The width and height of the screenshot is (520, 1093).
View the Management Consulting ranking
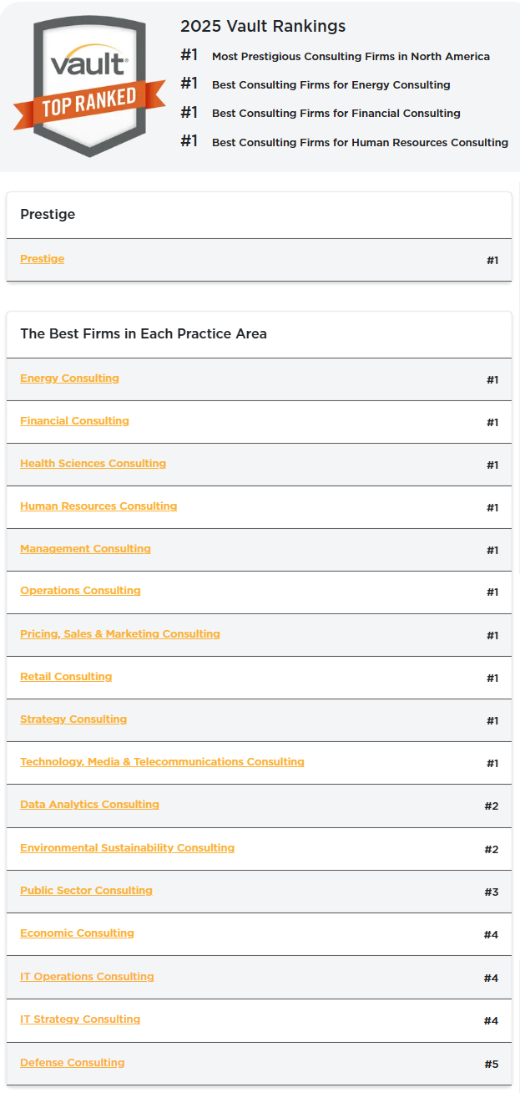pos(85,549)
